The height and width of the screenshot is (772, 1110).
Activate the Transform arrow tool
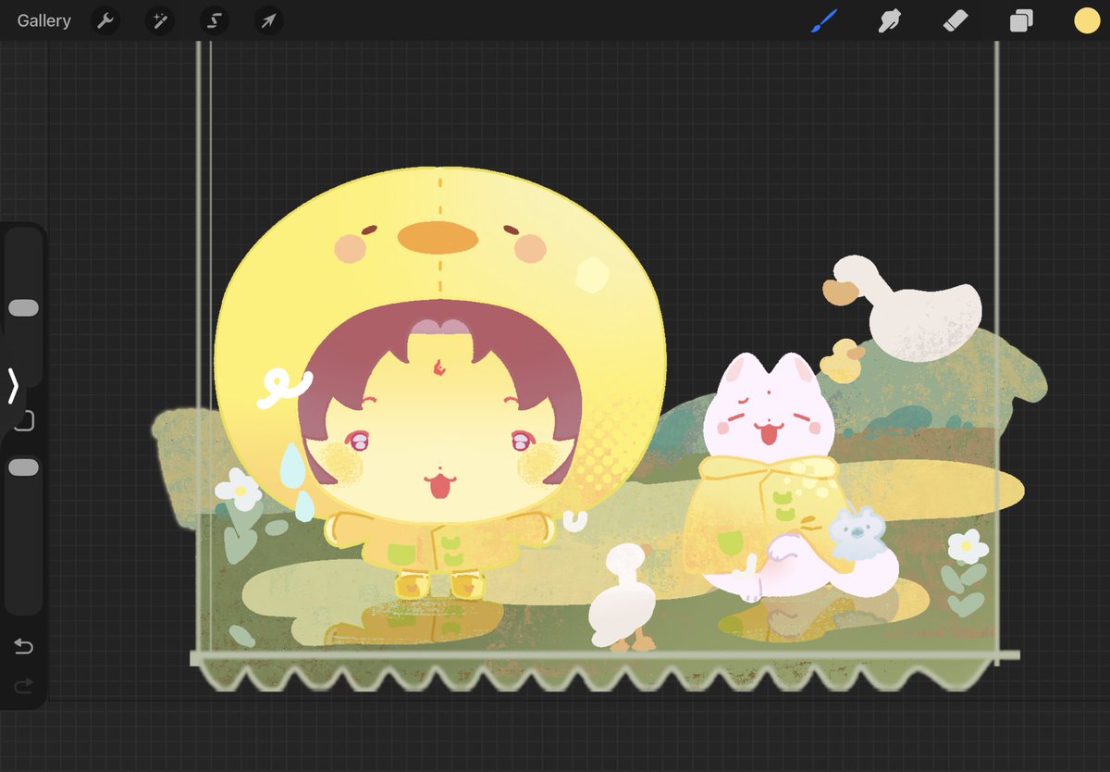(269, 20)
